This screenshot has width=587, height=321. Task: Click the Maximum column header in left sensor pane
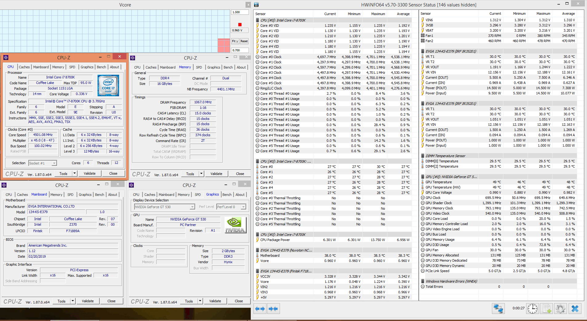coord(374,14)
